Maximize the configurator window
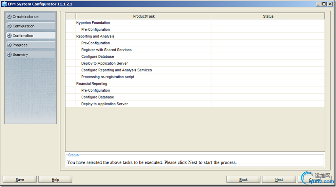 tap(324, 4)
